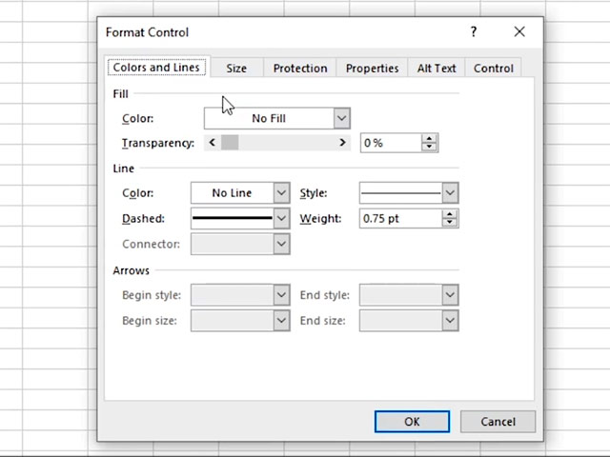Switch to the Colors and Lines tab
Screen dimensions: 610x457
coord(156,68)
